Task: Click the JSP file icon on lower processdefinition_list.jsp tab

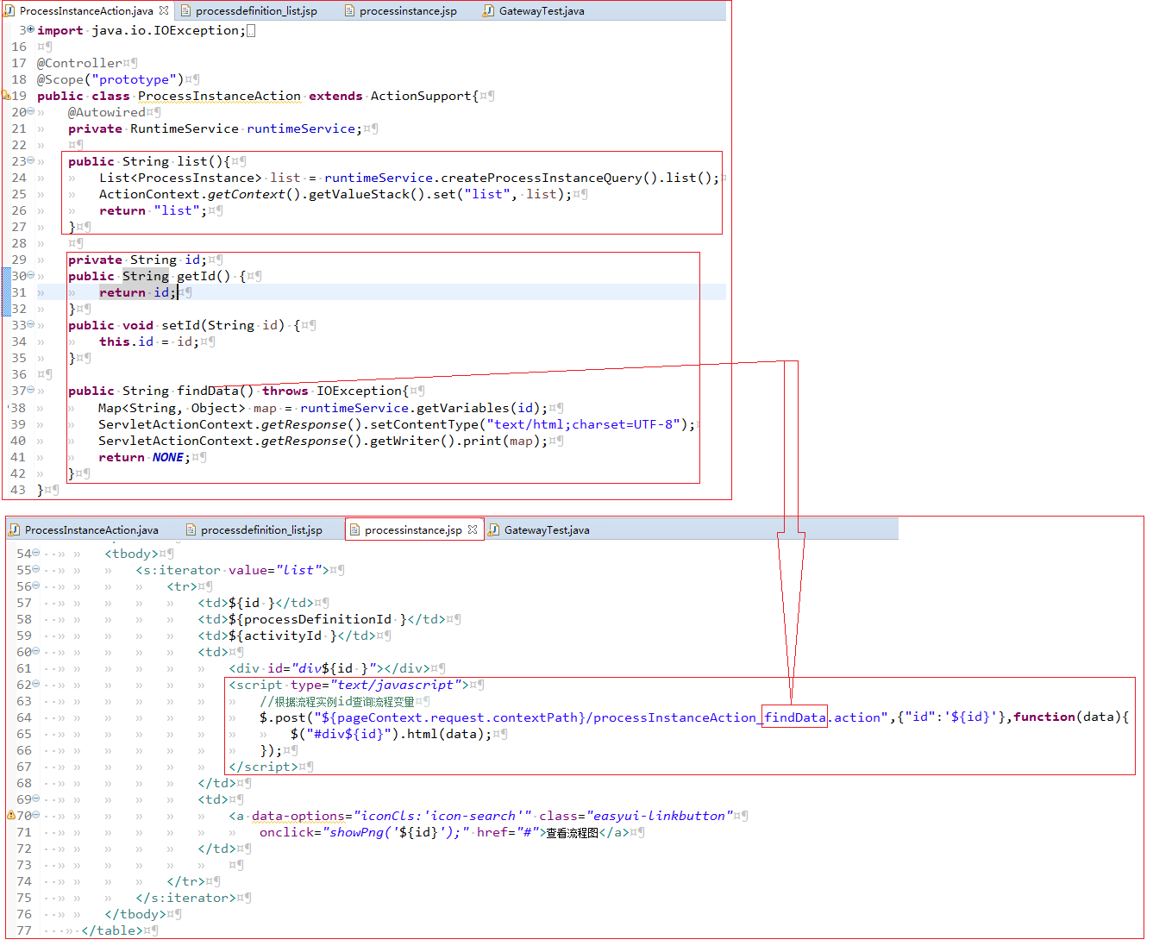Action: tap(191, 530)
